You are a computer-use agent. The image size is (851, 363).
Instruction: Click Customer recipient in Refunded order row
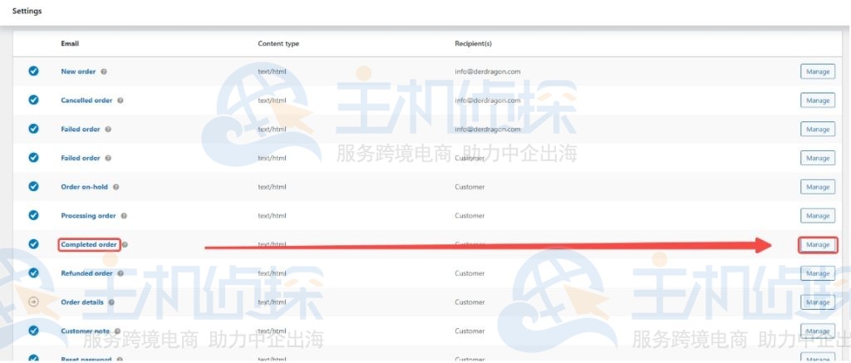pos(470,273)
